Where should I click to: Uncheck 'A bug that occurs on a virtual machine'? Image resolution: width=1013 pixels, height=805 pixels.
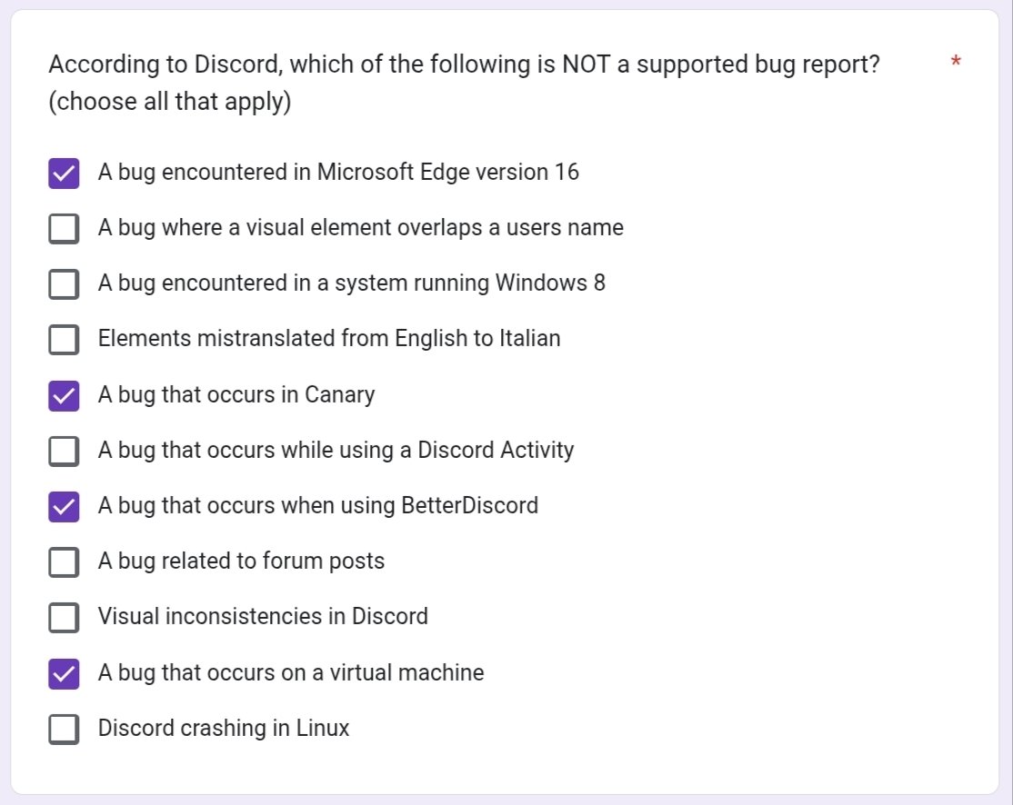[63, 672]
